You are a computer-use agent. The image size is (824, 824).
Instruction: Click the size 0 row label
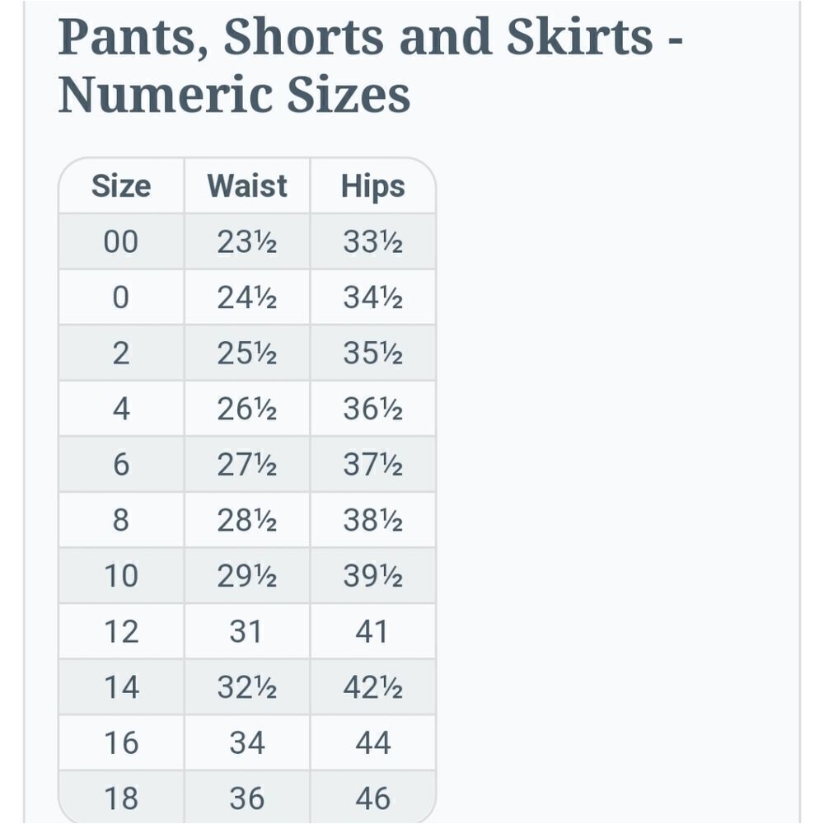coord(121,297)
